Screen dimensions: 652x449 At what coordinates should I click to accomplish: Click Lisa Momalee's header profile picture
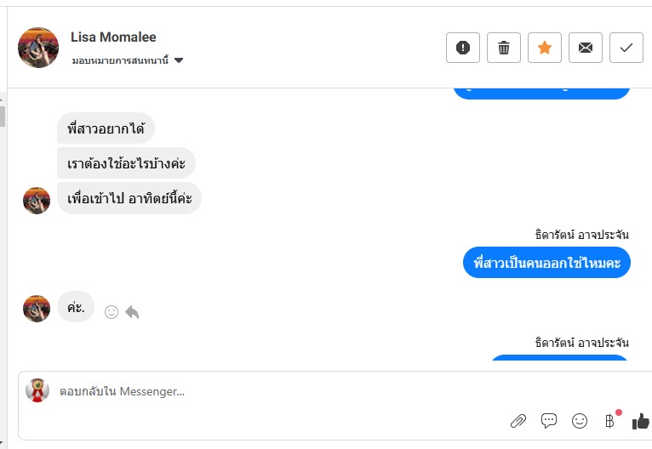(x=38, y=48)
